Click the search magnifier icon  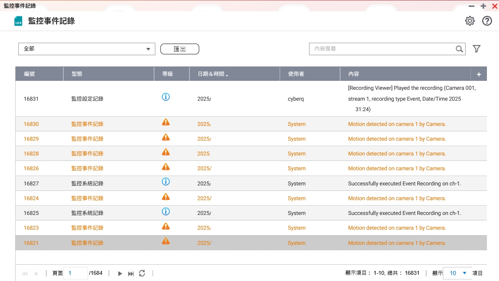[459, 49]
